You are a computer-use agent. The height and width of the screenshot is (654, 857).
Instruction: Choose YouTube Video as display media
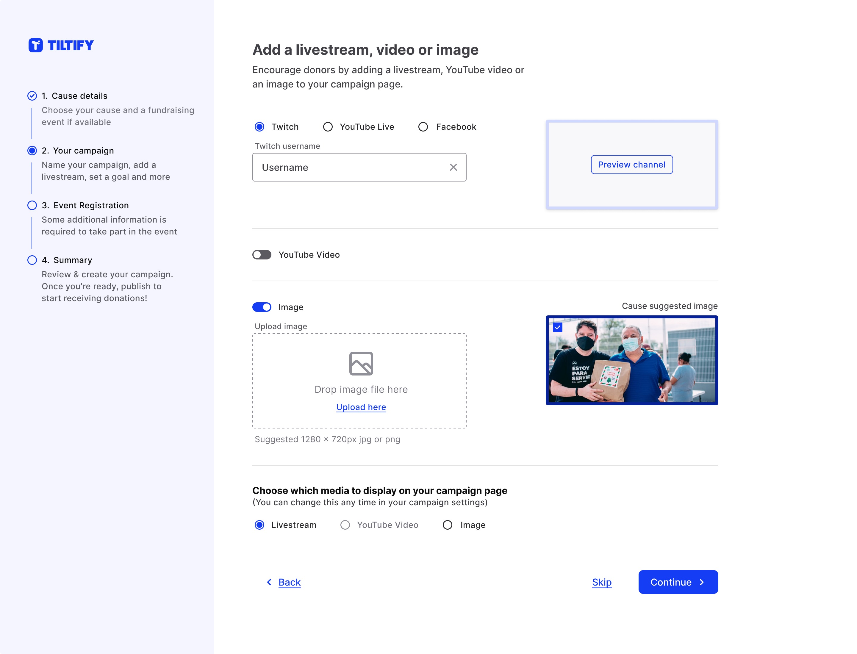coord(345,525)
